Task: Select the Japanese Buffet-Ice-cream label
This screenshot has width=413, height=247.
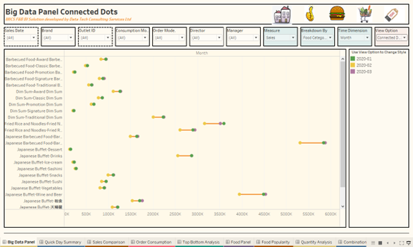Action: click(x=38, y=162)
